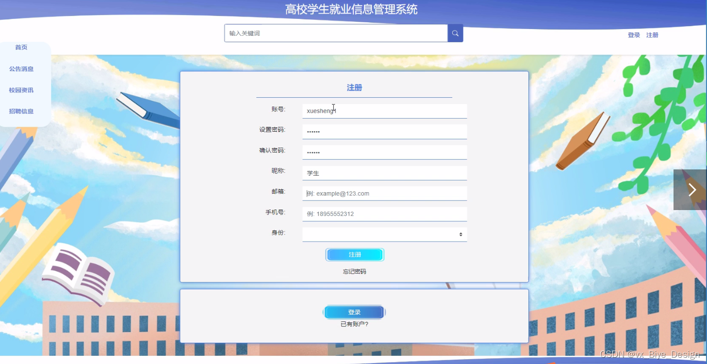Click the 高校学生就业信息管理系统 title
Screen dimensions: 707x364
tap(351, 9)
